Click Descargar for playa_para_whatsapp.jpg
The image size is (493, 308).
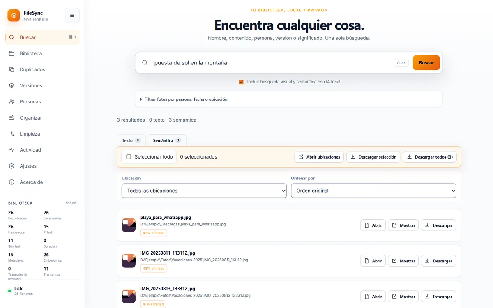click(438, 225)
